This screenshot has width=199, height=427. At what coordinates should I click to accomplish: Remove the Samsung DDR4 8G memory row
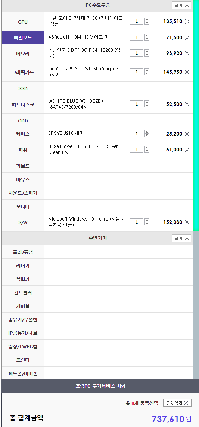pos(187,53)
